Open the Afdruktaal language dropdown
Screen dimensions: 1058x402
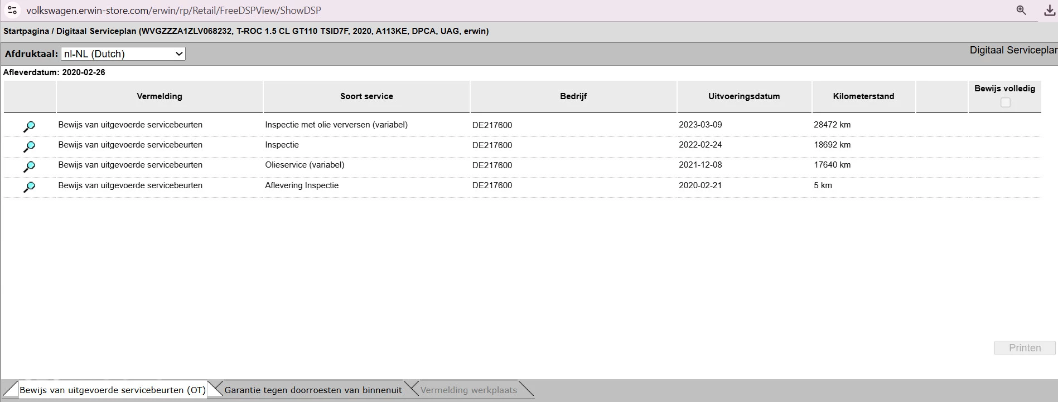[123, 54]
